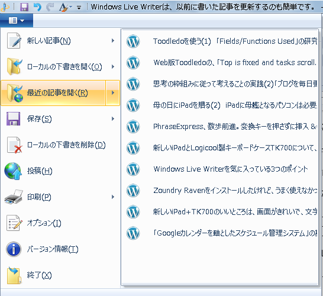Click WordPress icon beside Windows Live Writerを気に入っている post
This screenshot has width=323, height=296.
click(x=133, y=169)
